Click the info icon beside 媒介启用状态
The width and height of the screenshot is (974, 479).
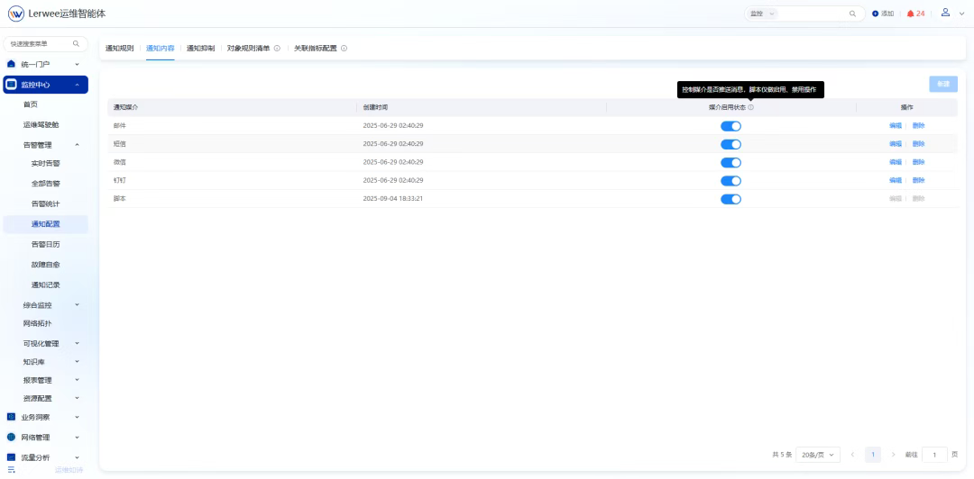tap(750, 107)
